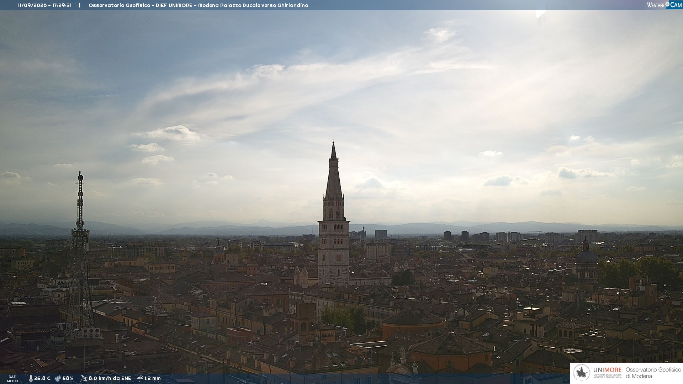Open the UNIMORE university wordmark

(x=608, y=373)
